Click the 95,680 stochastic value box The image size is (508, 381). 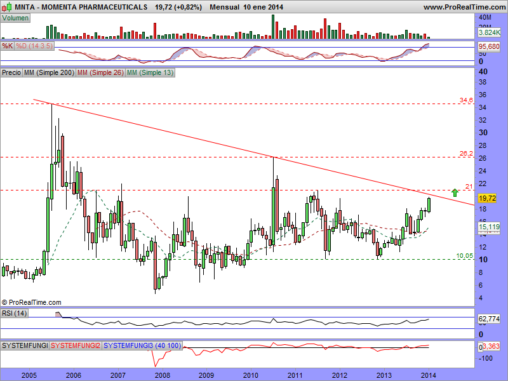coord(489,46)
